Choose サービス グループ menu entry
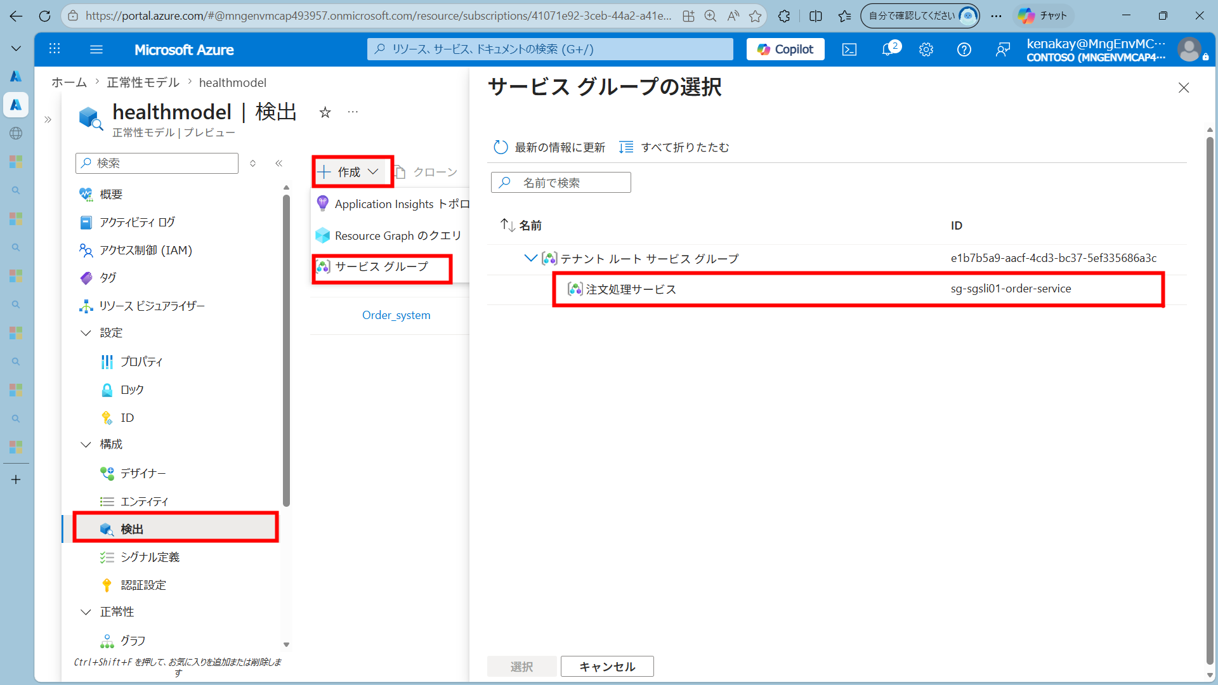The height and width of the screenshot is (685, 1218). [x=382, y=267]
